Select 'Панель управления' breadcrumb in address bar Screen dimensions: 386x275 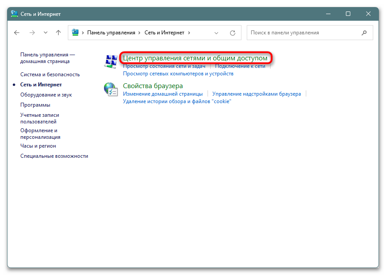click(111, 33)
